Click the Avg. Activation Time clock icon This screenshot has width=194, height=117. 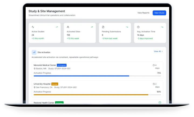[x=138, y=27]
